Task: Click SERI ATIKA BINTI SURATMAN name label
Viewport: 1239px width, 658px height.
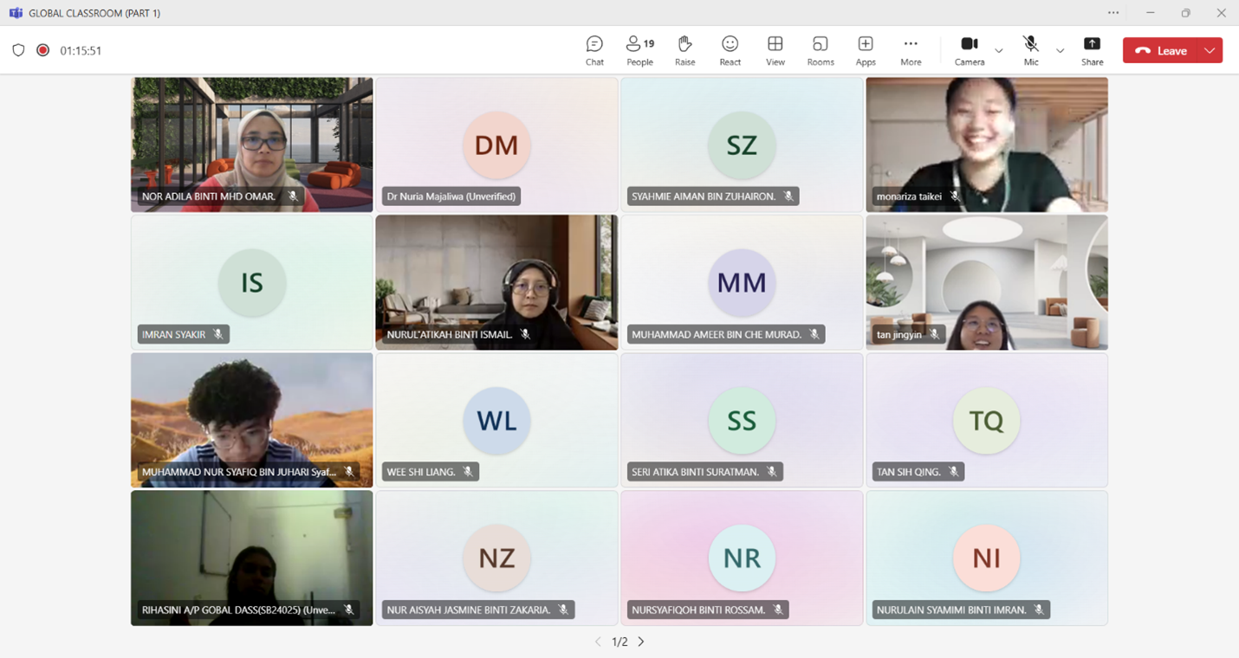Action: point(696,472)
